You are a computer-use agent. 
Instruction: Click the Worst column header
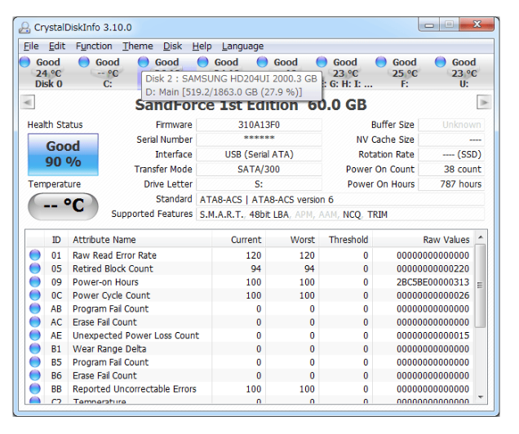292,240
